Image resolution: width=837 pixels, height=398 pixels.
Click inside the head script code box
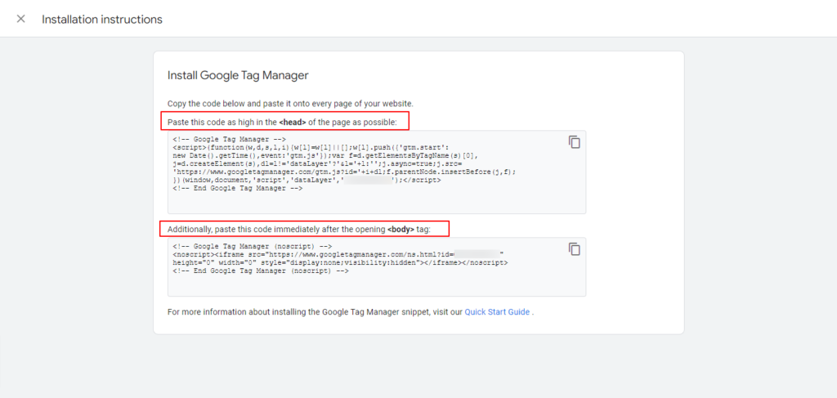click(x=377, y=172)
